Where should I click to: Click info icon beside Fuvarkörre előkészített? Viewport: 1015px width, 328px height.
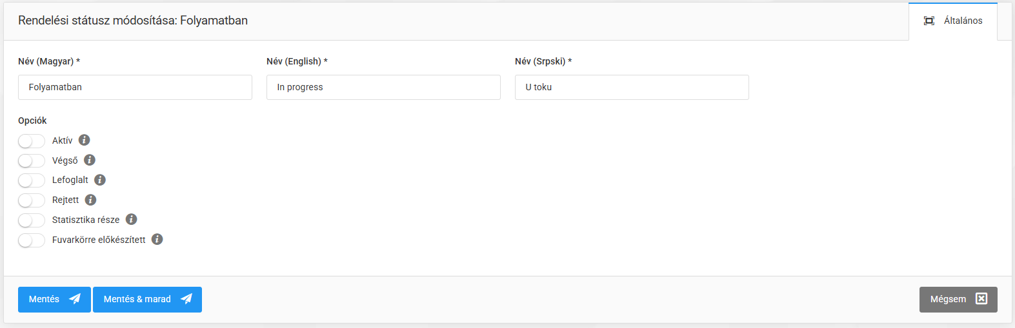point(157,239)
